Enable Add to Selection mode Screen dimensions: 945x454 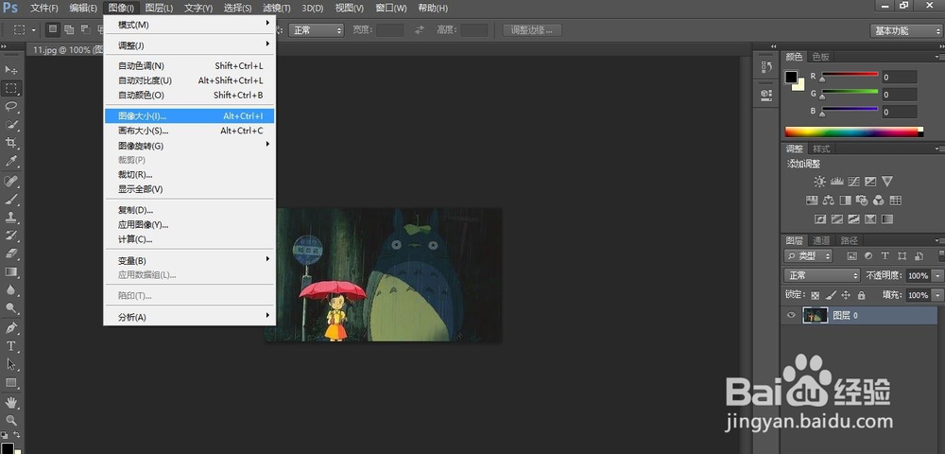tap(69, 29)
